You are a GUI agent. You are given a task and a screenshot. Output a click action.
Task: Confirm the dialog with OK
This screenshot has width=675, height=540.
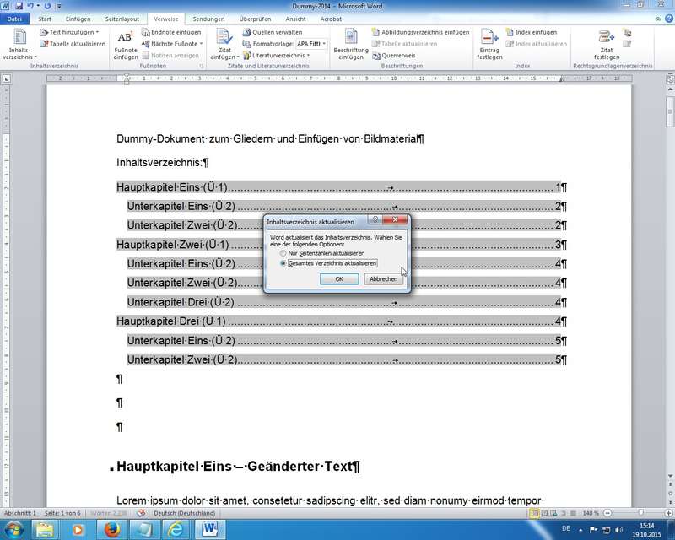pyautogui.click(x=339, y=279)
